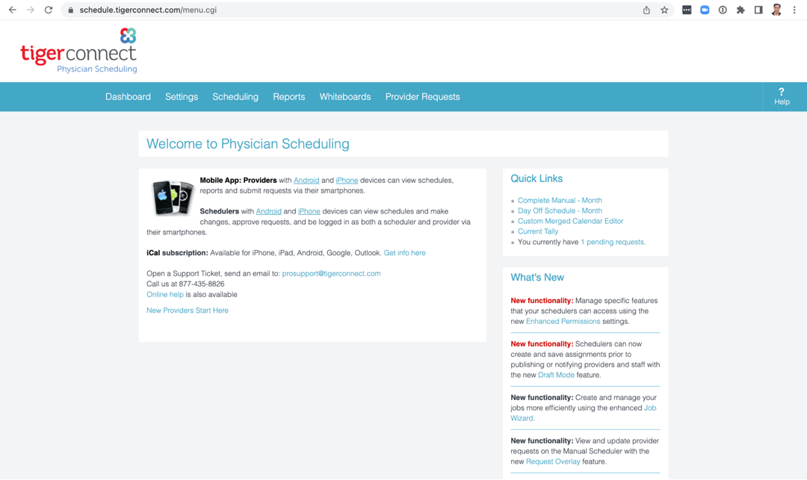807x480 pixels.
Task: Open the Reports menu
Action: 288,96
